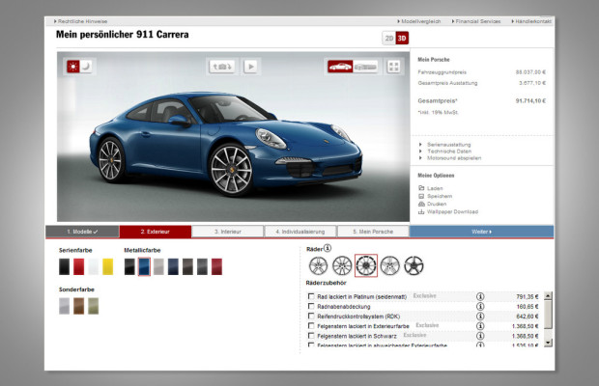
Task: Select the red-outlined third wheel design
Action: [366, 265]
